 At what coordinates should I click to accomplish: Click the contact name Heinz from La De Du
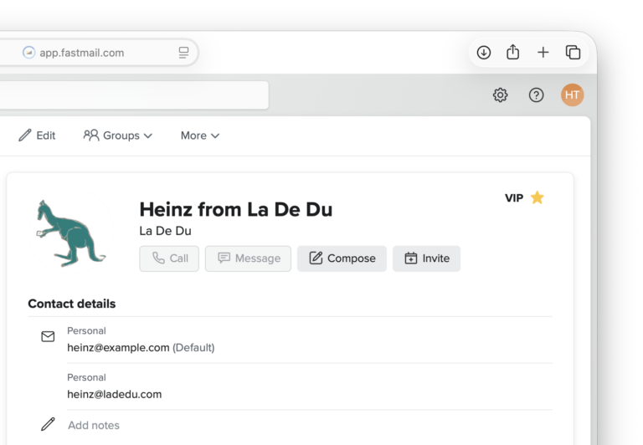point(236,209)
